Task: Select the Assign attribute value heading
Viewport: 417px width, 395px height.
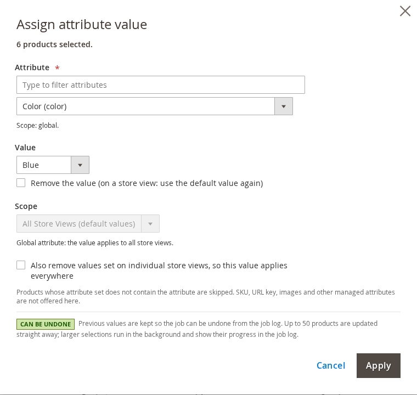Action: point(82,25)
